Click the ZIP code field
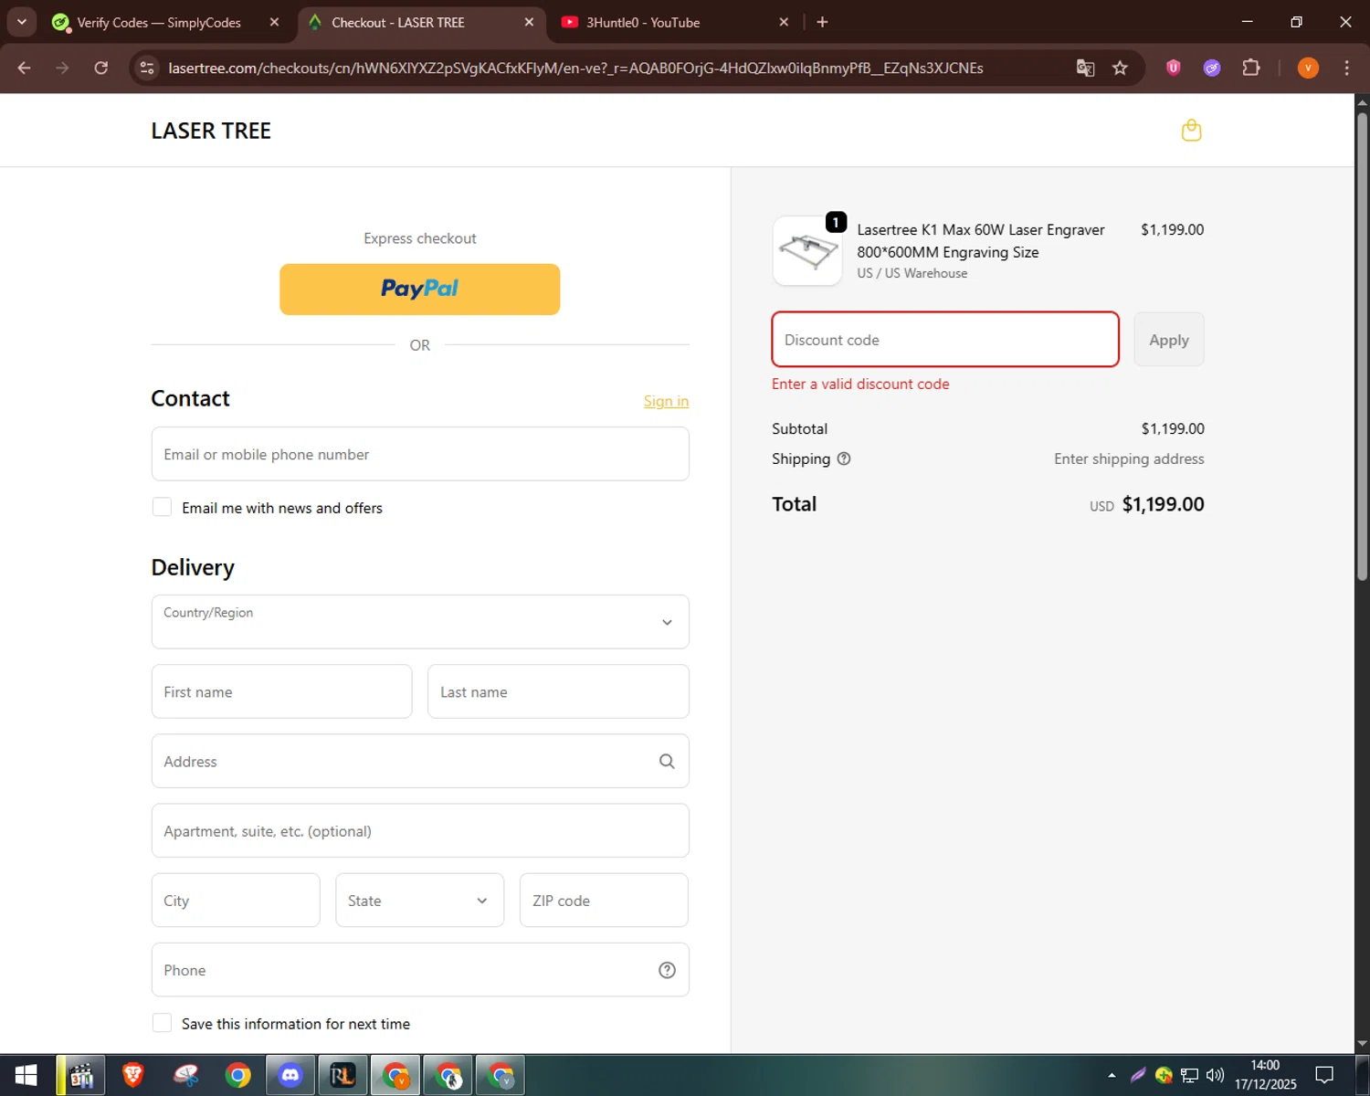 point(604,901)
